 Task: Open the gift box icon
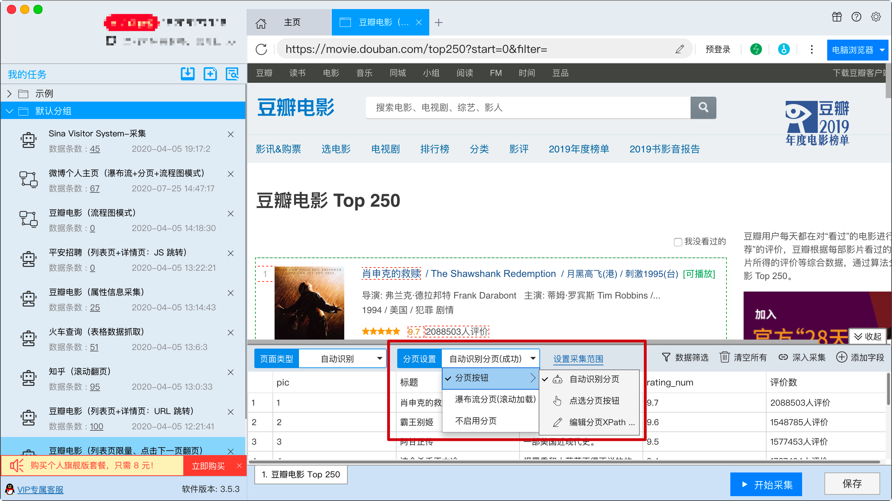click(x=837, y=17)
